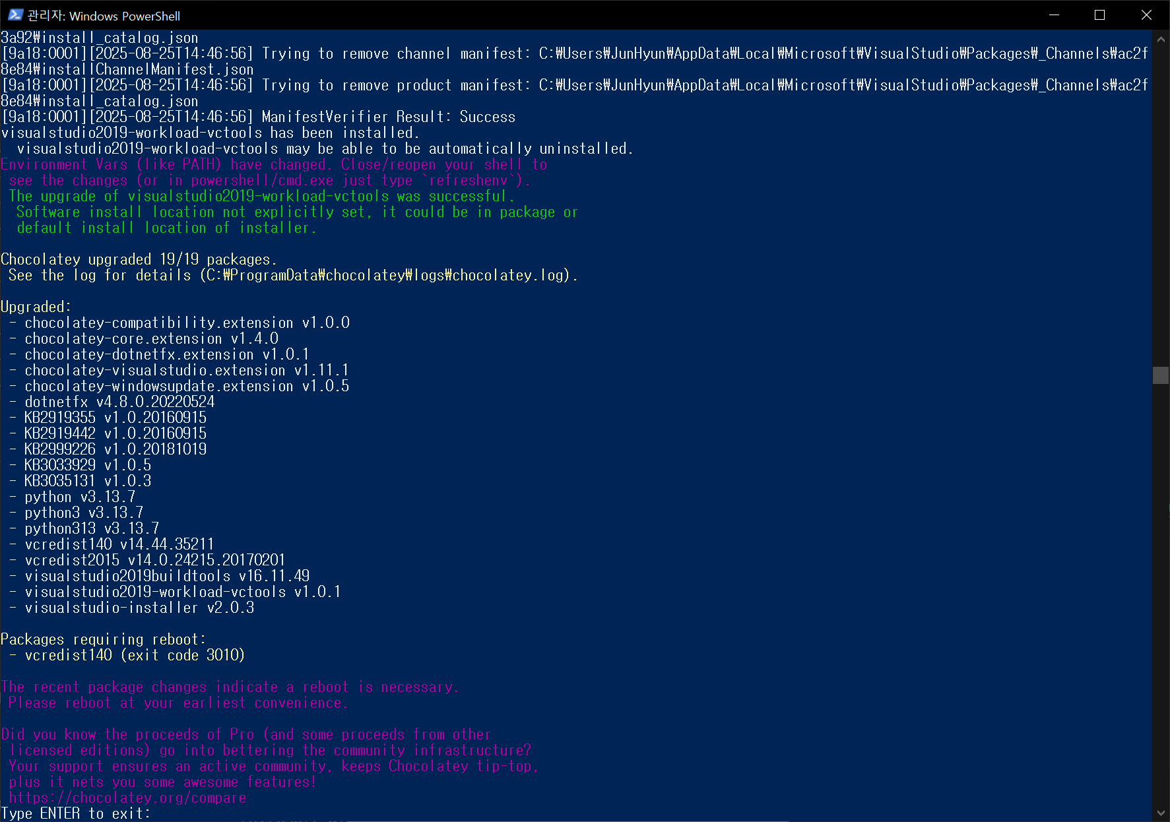1170x822 pixels.
Task: Click the scrollbar track below the thumb
Action: point(1161,594)
